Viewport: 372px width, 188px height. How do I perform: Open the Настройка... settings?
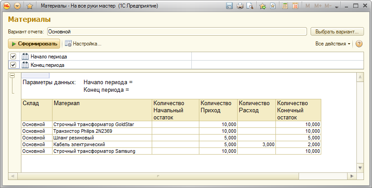coord(83,44)
